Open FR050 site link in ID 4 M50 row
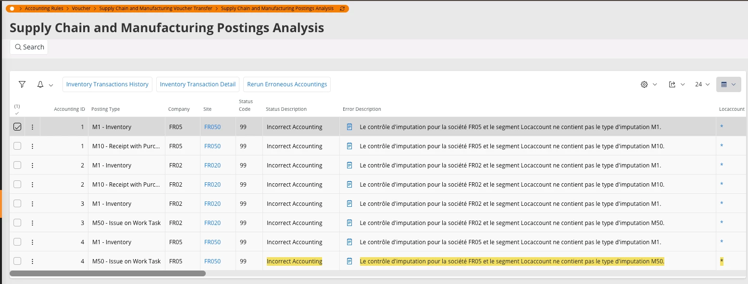This screenshot has height=284, width=748. [x=212, y=261]
